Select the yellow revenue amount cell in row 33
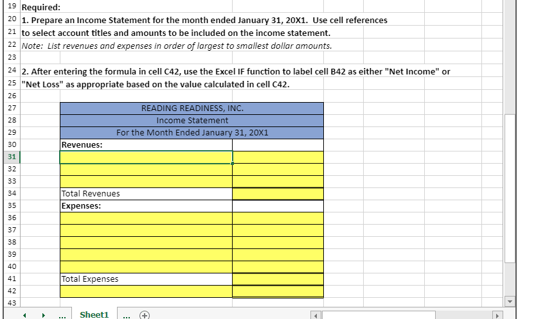The width and height of the screenshot is (545, 319). point(278,182)
